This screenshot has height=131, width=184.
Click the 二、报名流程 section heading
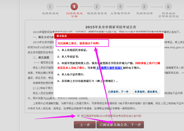[x=41, y=58]
